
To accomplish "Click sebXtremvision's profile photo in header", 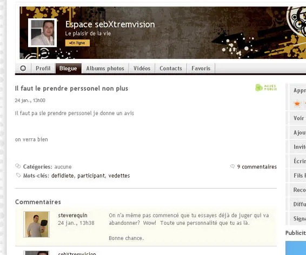I will click(x=43, y=33).
